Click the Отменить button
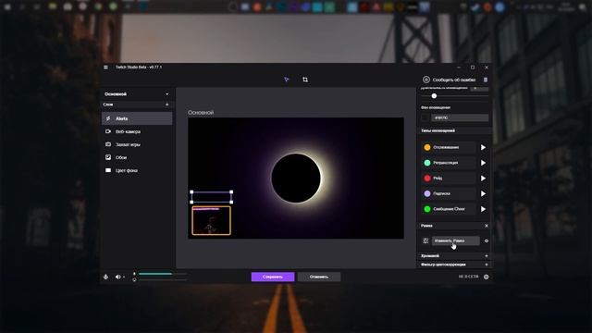Image resolution: width=592 pixels, height=333 pixels. coord(319,277)
